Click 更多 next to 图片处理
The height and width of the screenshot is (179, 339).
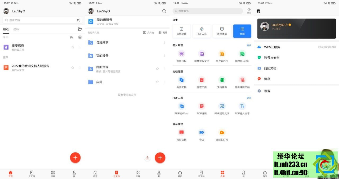[249, 46]
